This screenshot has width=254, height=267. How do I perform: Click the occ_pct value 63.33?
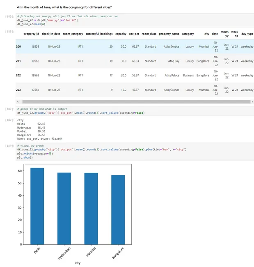[135, 61]
